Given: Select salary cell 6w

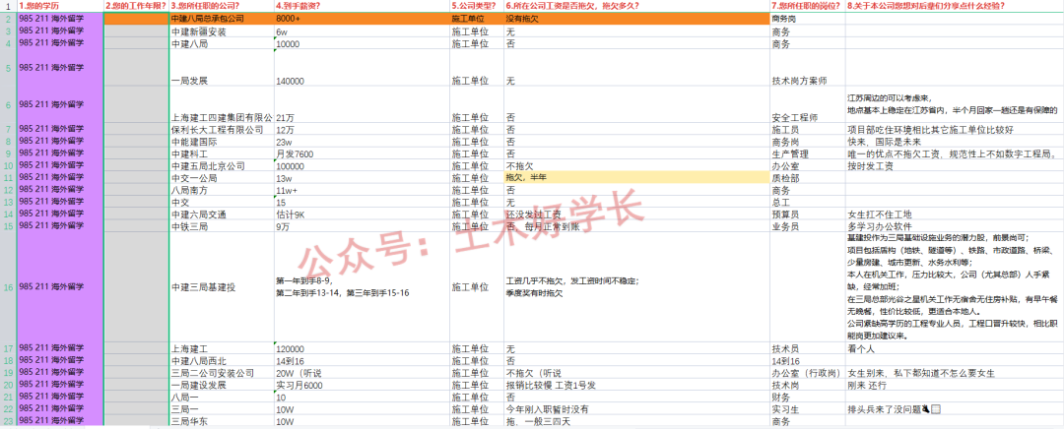Looking at the screenshot, I should [x=362, y=31].
